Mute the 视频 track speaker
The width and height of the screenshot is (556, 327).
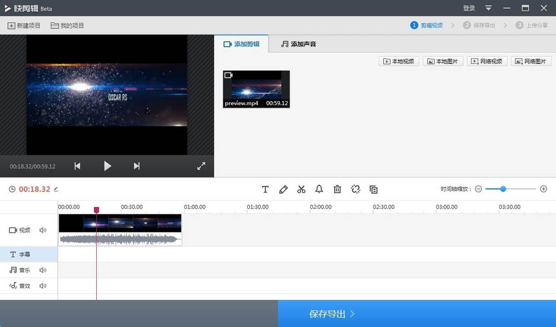[x=43, y=230]
